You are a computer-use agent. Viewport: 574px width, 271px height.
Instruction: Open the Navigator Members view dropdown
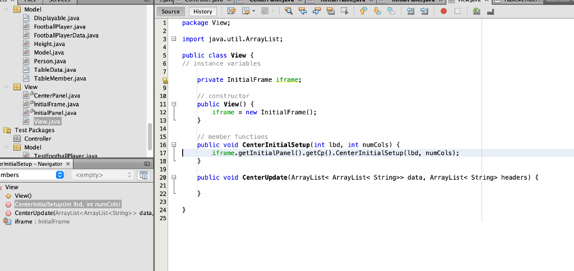59,175
